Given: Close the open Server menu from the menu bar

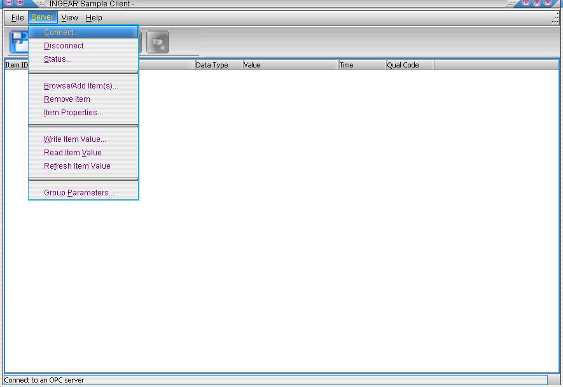Looking at the screenshot, I should (x=43, y=17).
